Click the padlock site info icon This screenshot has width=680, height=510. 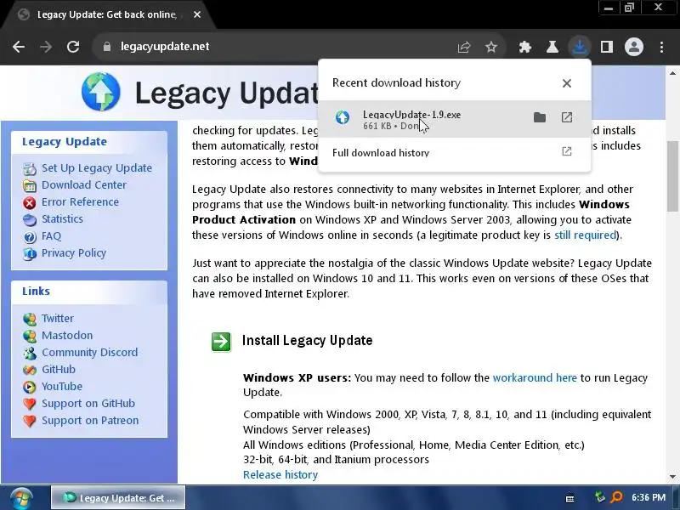(107, 47)
